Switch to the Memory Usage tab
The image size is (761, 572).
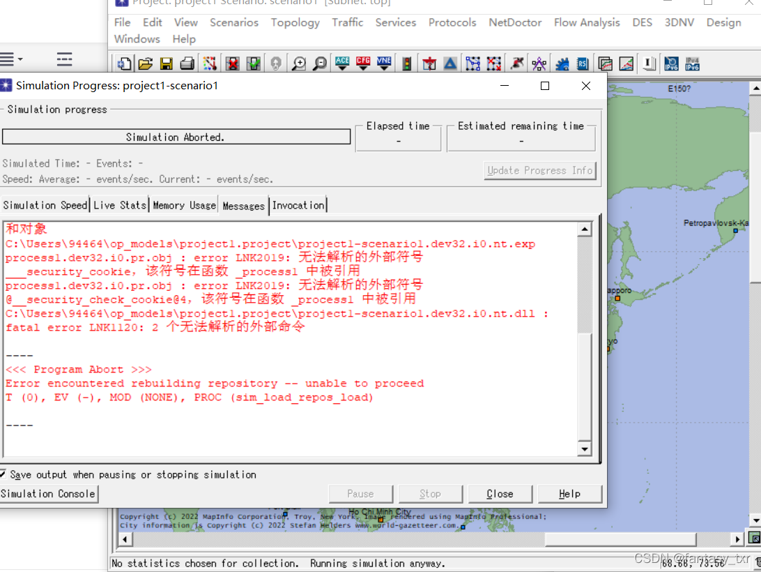click(185, 205)
